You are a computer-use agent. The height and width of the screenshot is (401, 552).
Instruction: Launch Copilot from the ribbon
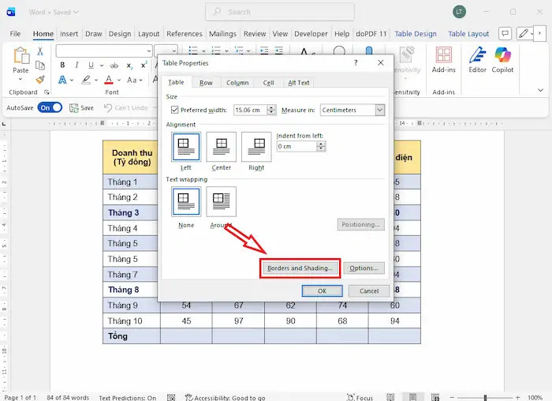(x=503, y=57)
